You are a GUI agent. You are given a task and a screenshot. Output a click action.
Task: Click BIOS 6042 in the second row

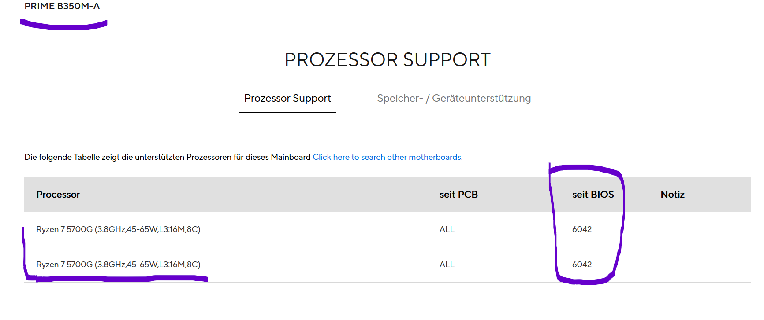click(582, 265)
